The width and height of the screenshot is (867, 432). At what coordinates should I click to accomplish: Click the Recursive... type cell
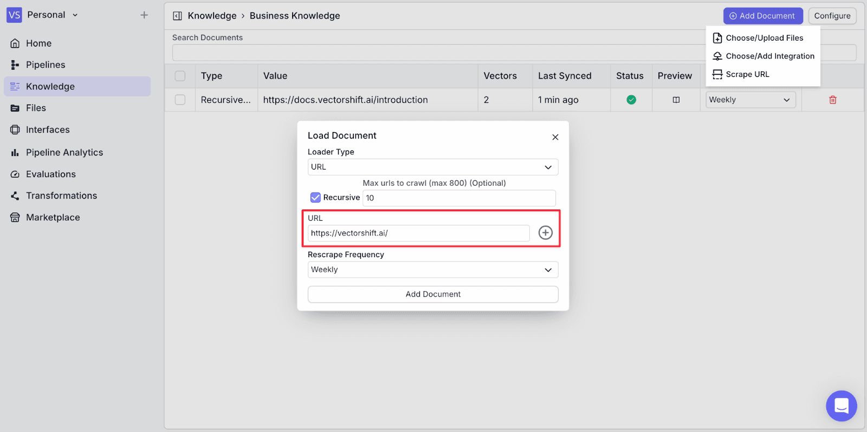226,100
